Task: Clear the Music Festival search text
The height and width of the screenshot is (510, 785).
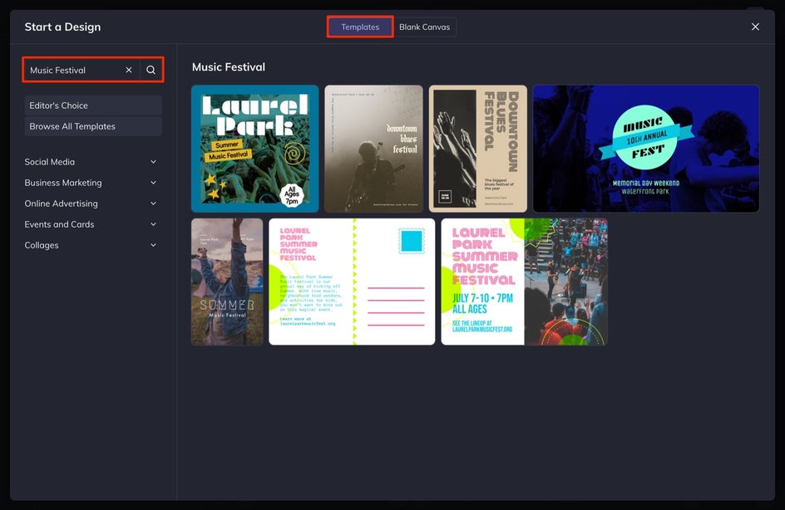Action: coord(129,70)
